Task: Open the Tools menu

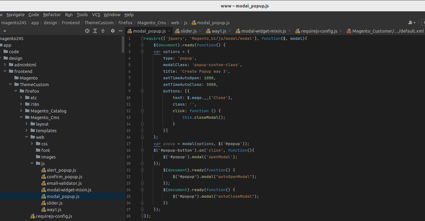Action: 82,15
